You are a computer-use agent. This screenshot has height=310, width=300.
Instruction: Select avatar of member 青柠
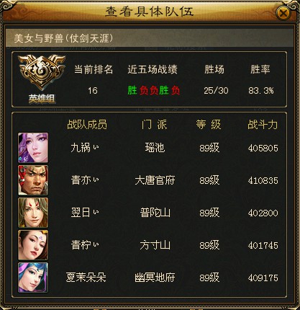point(33,245)
